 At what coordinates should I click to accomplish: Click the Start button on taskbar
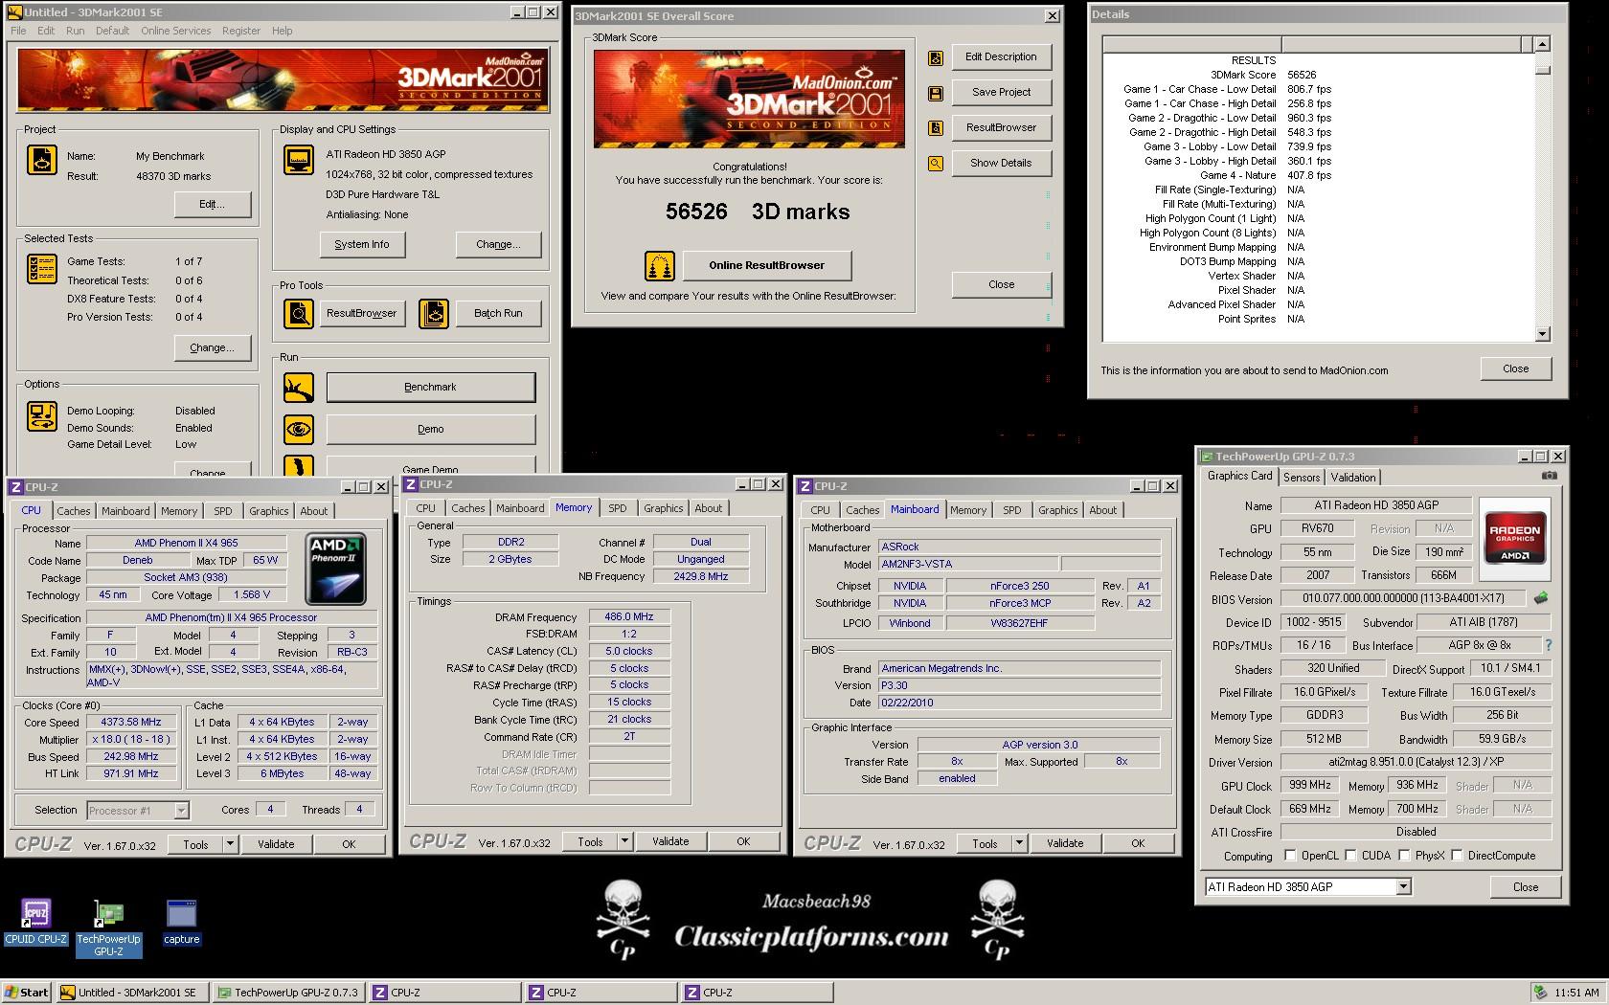[x=27, y=993]
